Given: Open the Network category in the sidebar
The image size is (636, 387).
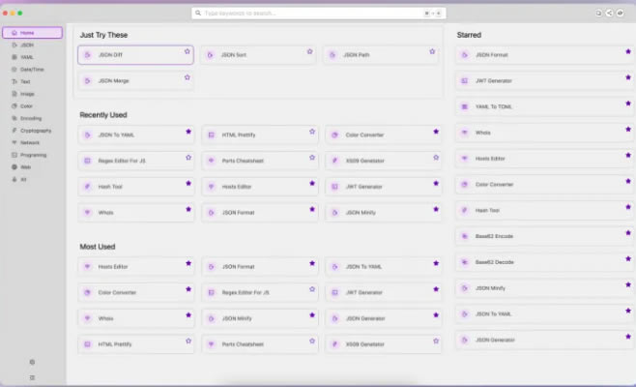Looking at the screenshot, I should pyautogui.click(x=30, y=142).
